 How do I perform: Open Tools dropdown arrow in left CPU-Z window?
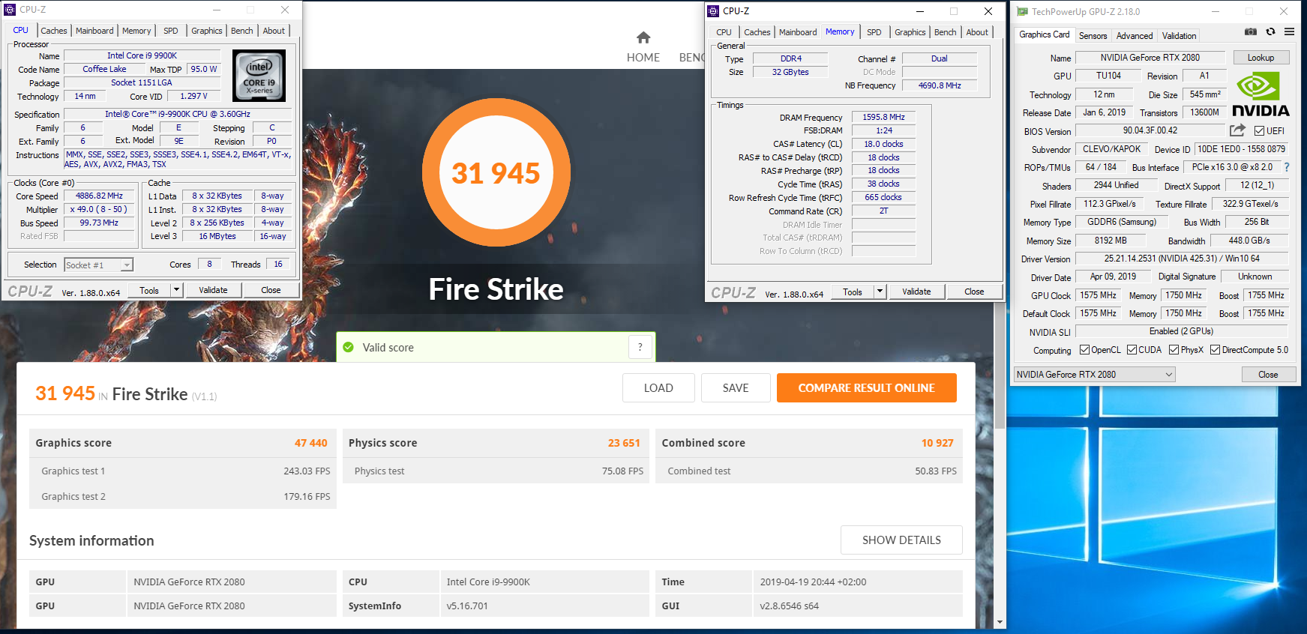coord(176,290)
